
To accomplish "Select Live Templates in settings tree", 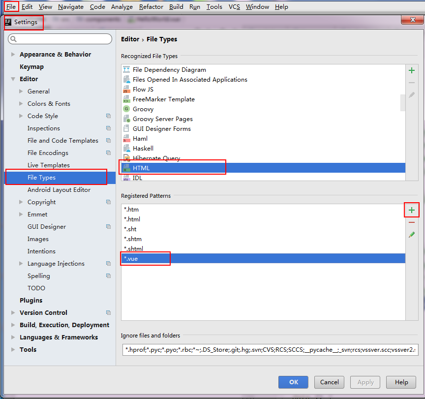I will [x=49, y=165].
